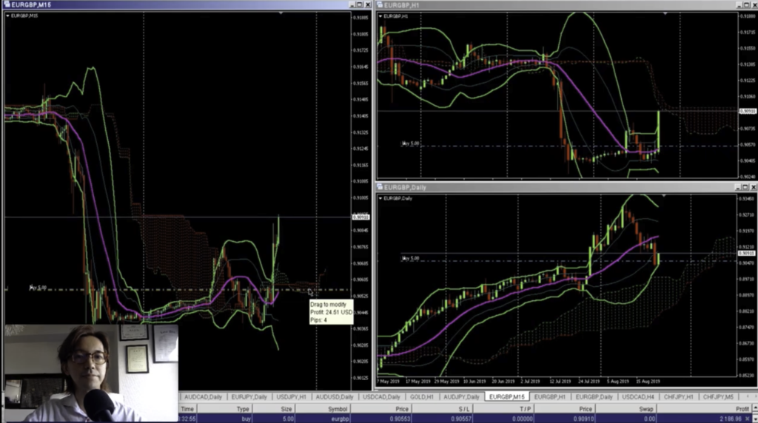Open the USDCAD,H4 chart tab

pyautogui.click(x=637, y=397)
